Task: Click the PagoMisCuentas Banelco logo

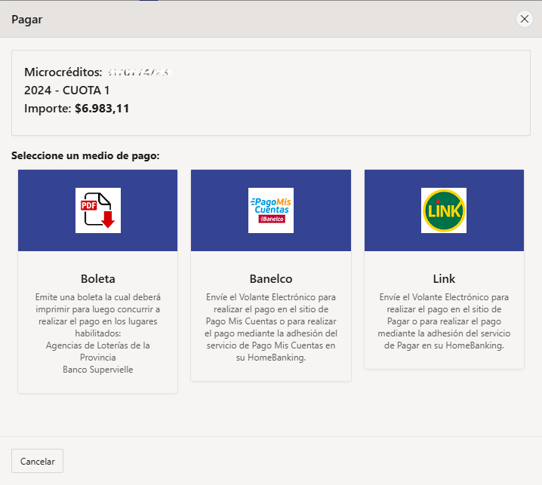Action: 271,210
